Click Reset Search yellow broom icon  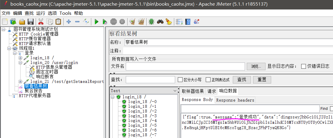coord(169,22)
